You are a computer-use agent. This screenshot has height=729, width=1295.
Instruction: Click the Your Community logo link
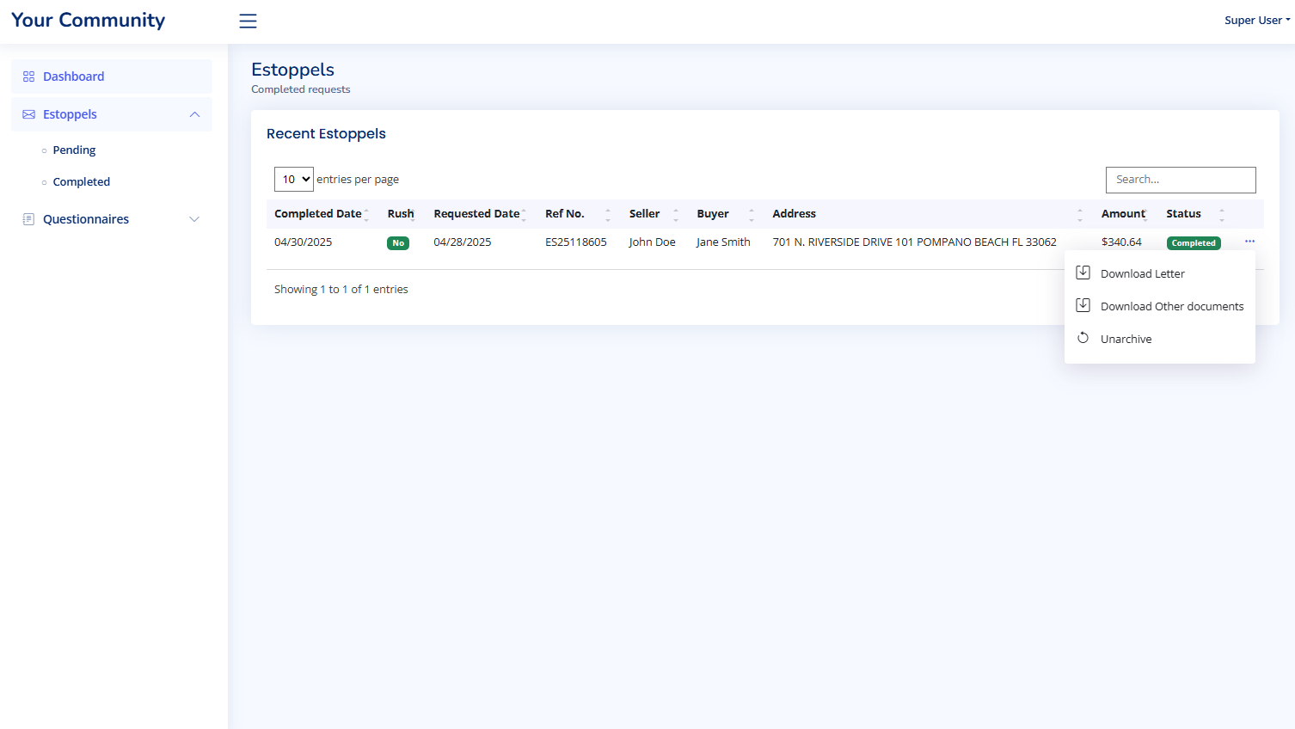coord(88,21)
